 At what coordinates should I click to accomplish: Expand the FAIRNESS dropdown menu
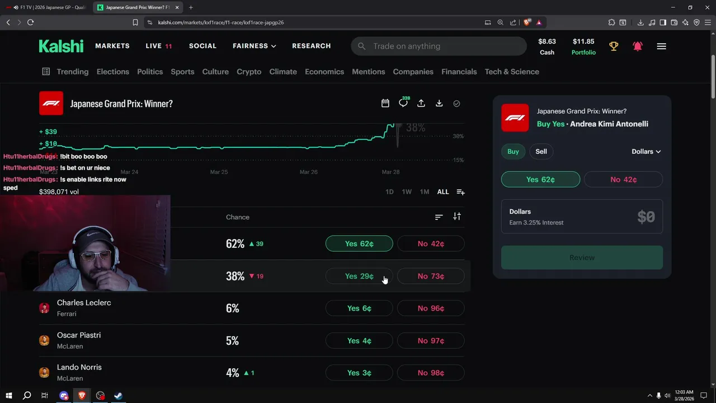point(254,46)
